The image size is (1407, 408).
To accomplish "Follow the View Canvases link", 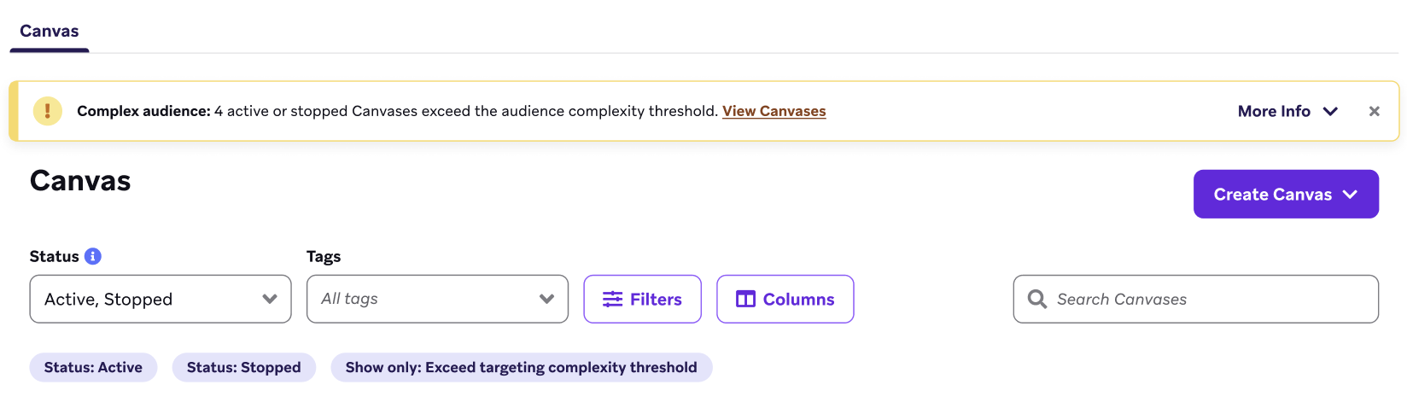I will coord(774,111).
